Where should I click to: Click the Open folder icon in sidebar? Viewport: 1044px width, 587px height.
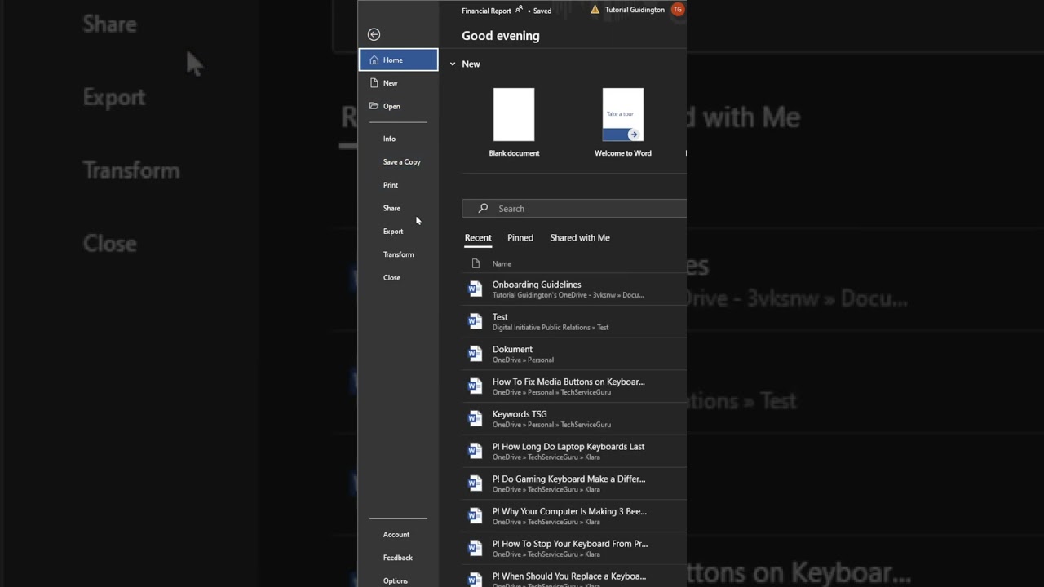[374, 106]
